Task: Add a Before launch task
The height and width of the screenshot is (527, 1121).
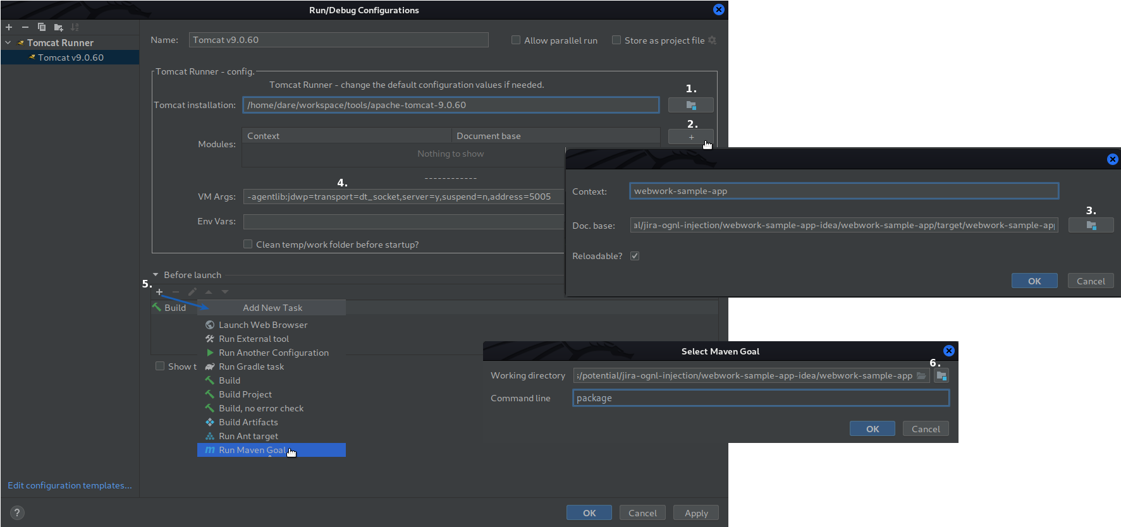Action: [x=159, y=292]
